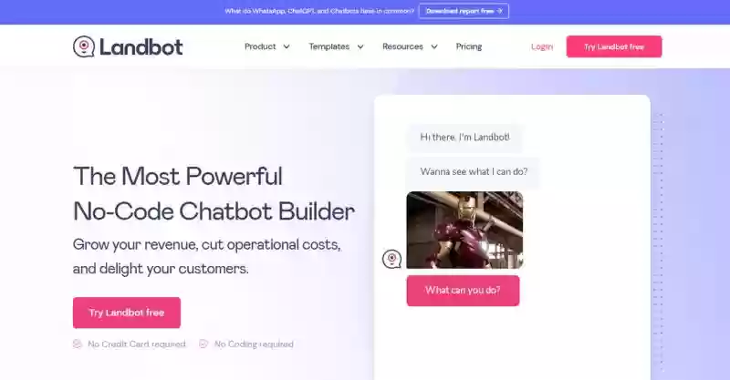Click the No Coding required icon

pos(203,344)
